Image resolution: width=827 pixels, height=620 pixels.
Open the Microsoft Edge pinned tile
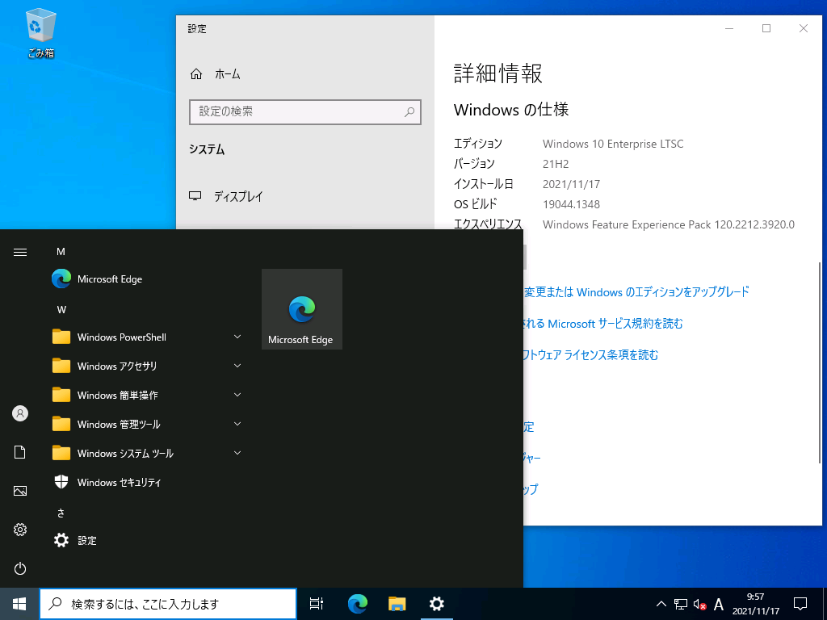point(302,309)
